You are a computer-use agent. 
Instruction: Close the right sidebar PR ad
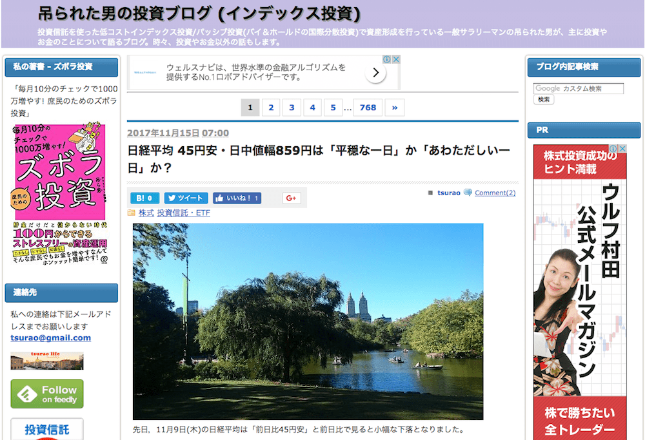tap(622, 149)
